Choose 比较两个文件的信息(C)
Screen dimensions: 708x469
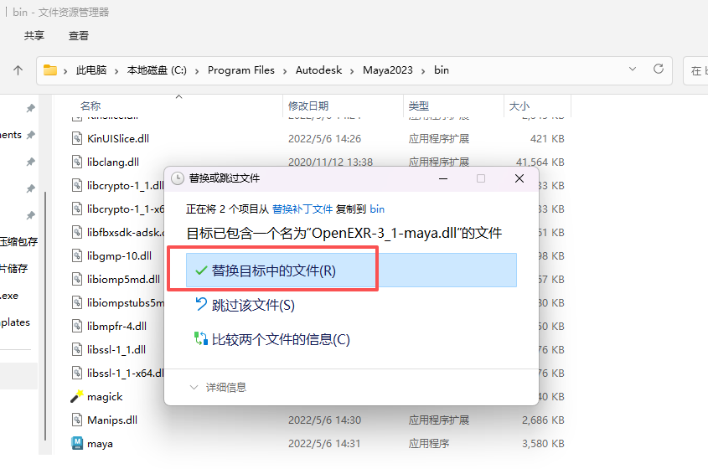pyautogui.click(x=272, y=339)
